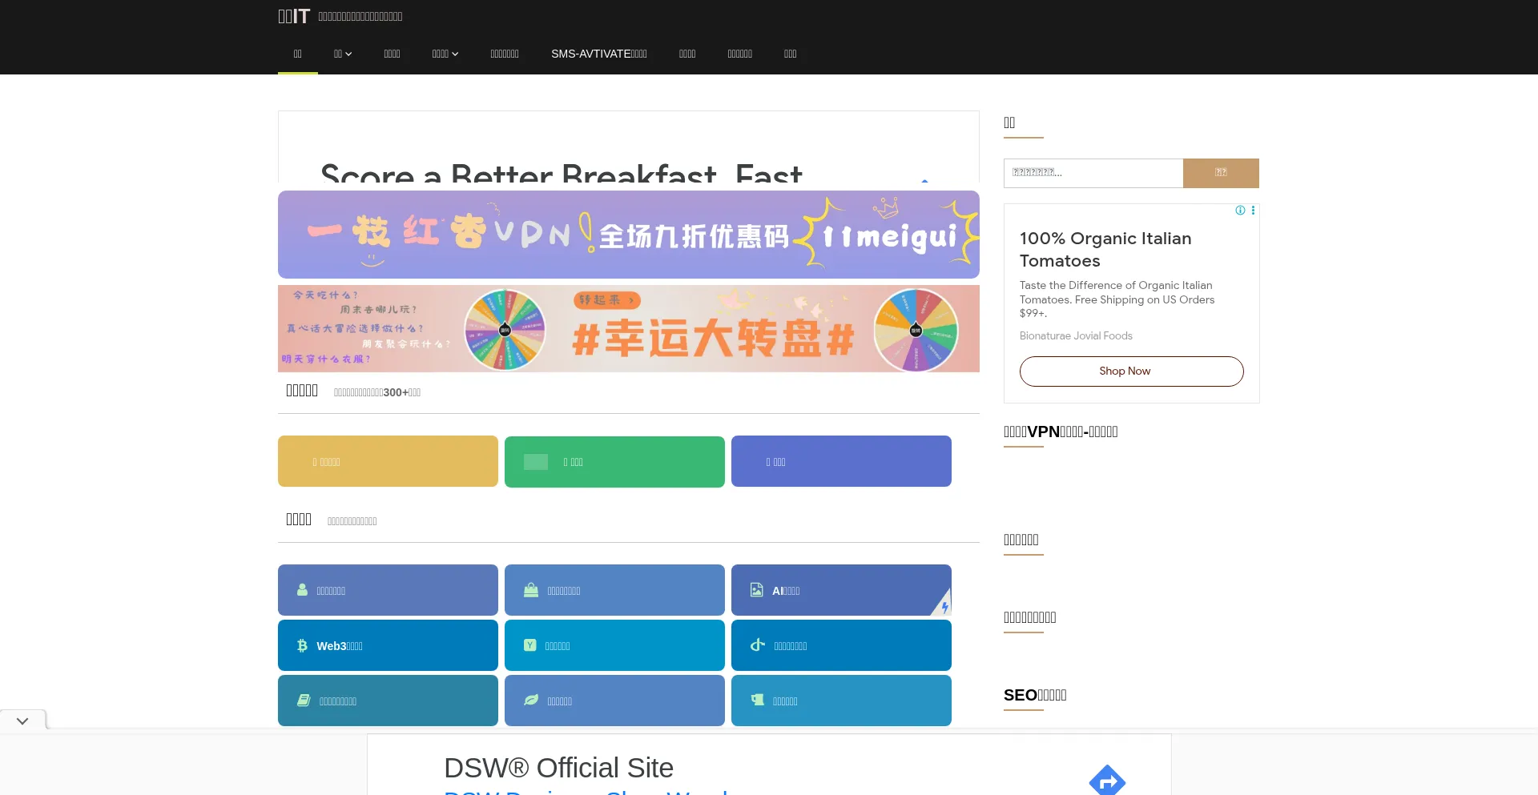Click the blue arrow icon in DSW ad

pyautogui.click(x=1107, y=780)
